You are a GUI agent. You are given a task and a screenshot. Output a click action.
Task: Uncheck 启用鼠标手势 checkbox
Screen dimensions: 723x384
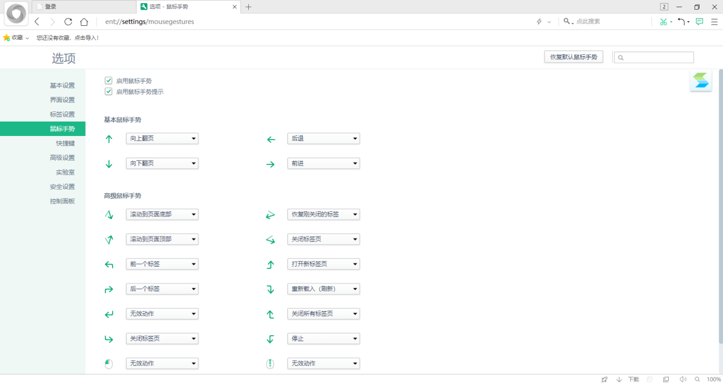(x=108, y=80)
